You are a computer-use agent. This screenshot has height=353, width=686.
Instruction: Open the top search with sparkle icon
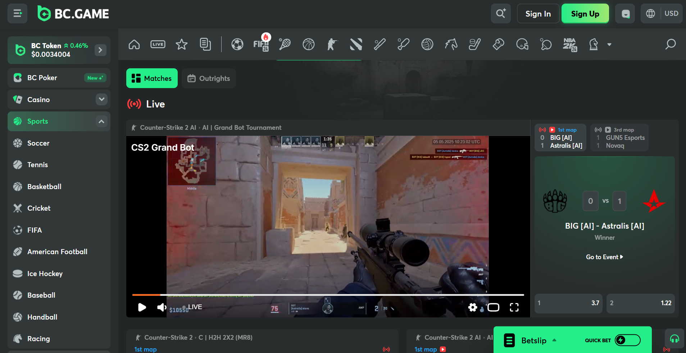coord(501,14)
